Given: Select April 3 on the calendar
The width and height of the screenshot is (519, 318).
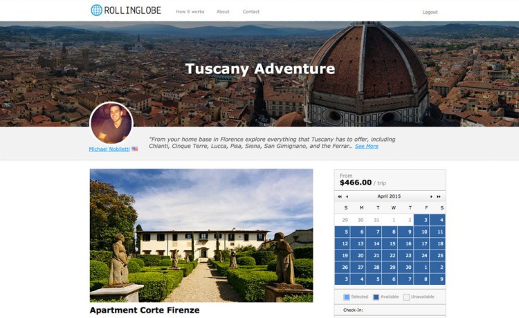Looking at the screenshot, I should point(421,220).
